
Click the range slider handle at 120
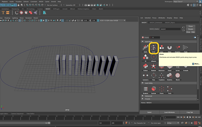(x=49, y=123)
